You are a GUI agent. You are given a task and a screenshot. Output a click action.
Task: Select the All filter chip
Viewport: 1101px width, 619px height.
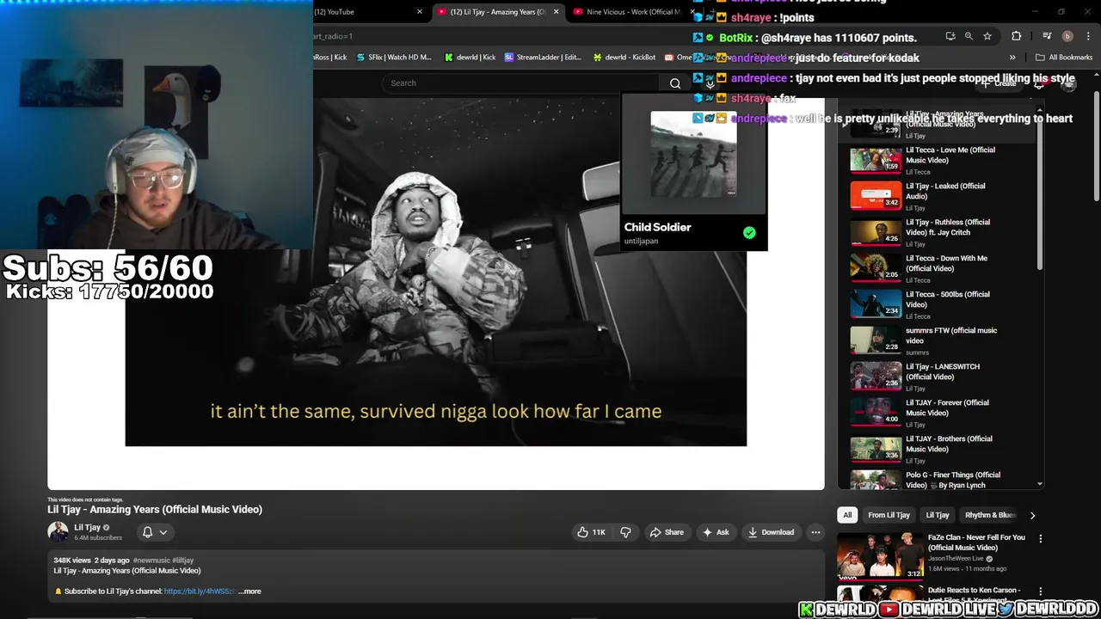(847, 515)
